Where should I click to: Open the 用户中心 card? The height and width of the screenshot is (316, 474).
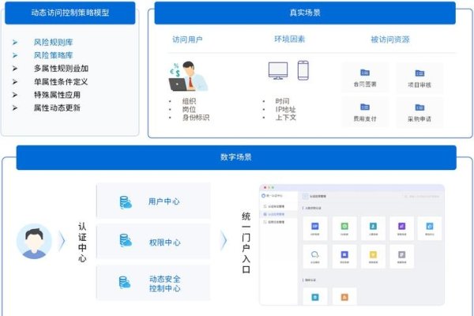coord(153,201)
